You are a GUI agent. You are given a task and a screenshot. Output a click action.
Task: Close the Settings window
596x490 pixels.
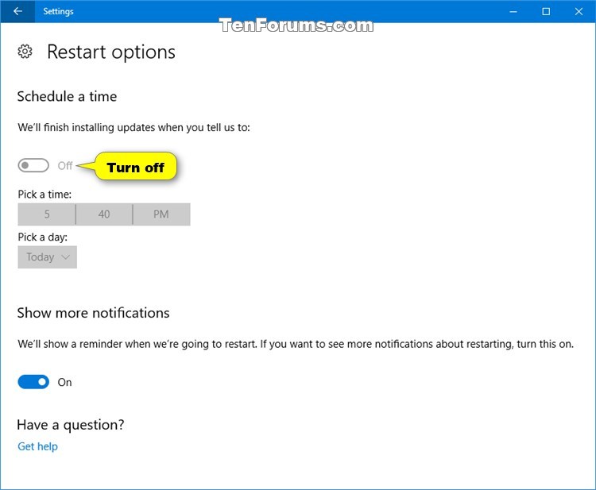[579, 11]
